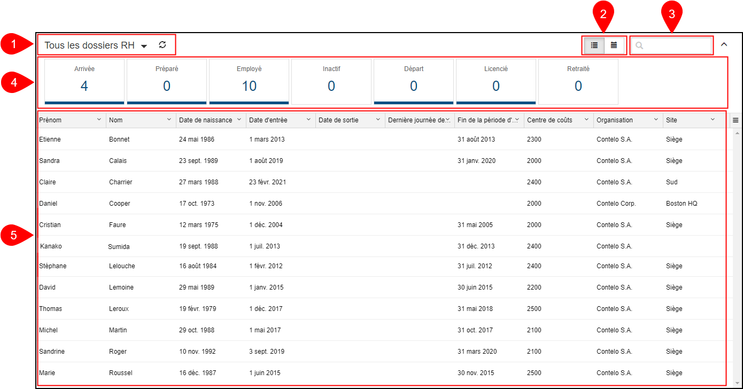Sort by the Date de naissance header

(206, 120)
